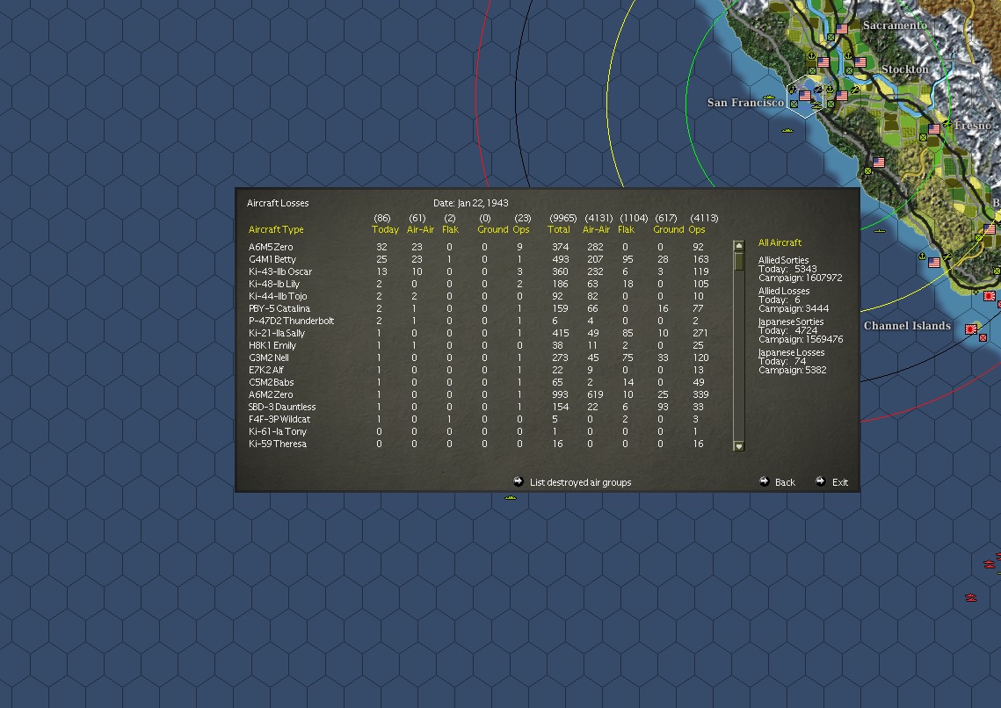The width and height of the screenshot is (1001, 708).
Task: Select the airfield icon in San Francisco hex
Action: [x=818, y=90]
